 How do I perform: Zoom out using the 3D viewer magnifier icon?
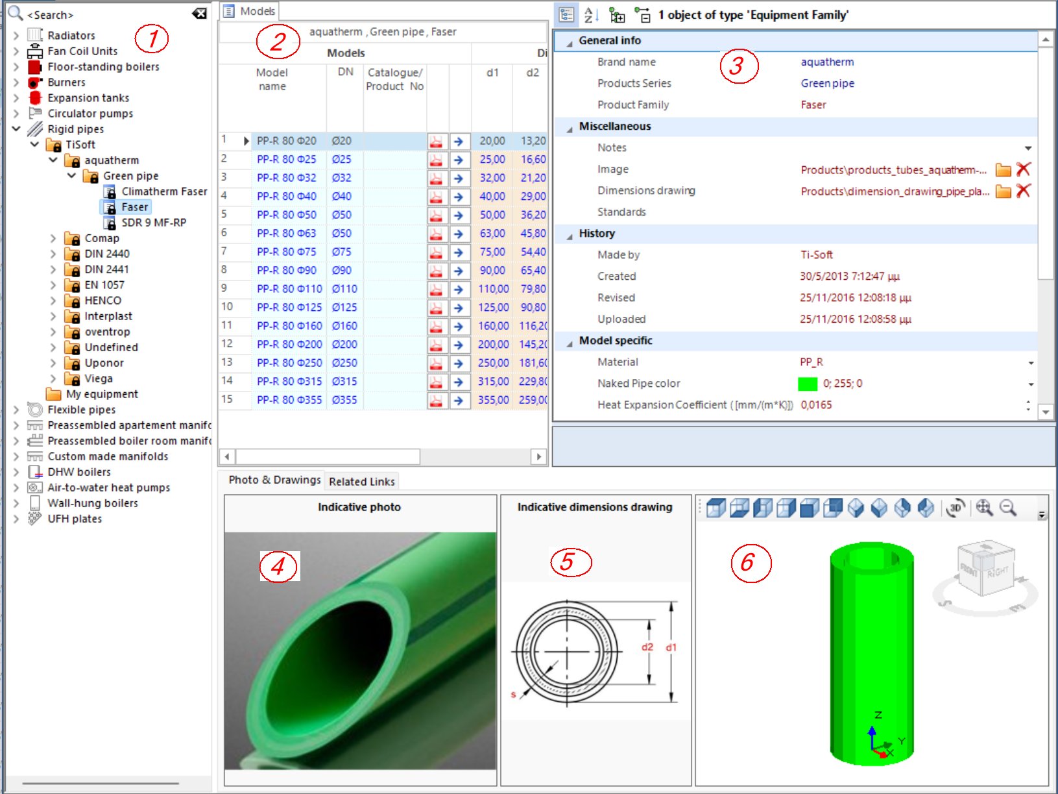tap(1006, 509)
